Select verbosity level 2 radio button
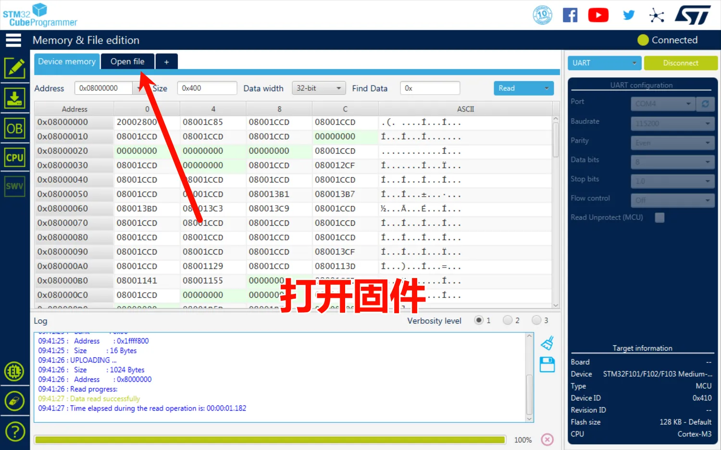Image resolution: width=721 pixels, height=450 pixels. coord(508,320)
